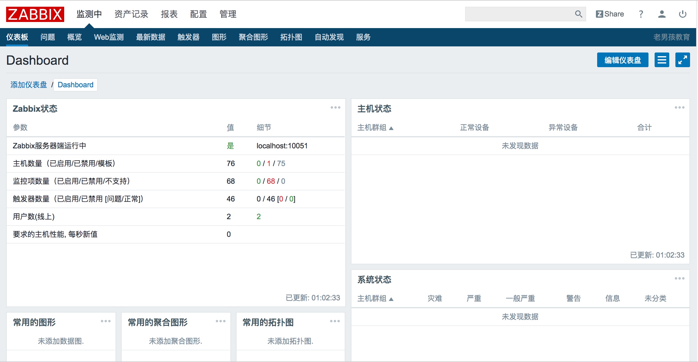Open 常用的拓扑图 widget options dots
The height and width of the screenshot is (362, 698).
click(335, 321)
